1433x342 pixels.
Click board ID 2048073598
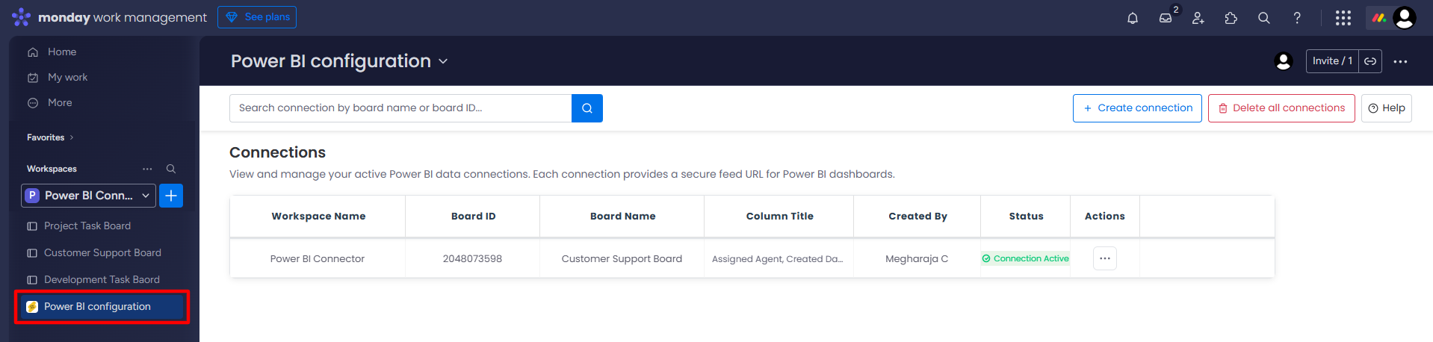click(472, 258)
